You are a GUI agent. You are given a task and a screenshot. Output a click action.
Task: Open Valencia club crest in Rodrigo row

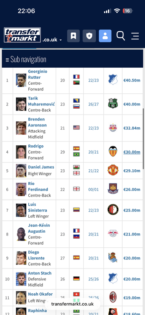113,152
